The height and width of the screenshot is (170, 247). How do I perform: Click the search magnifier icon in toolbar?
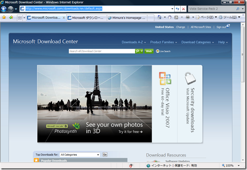click(238, 9)
